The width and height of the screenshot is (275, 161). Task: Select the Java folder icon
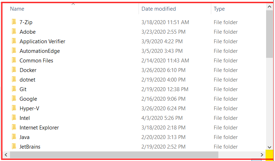(x=14, y=137)
